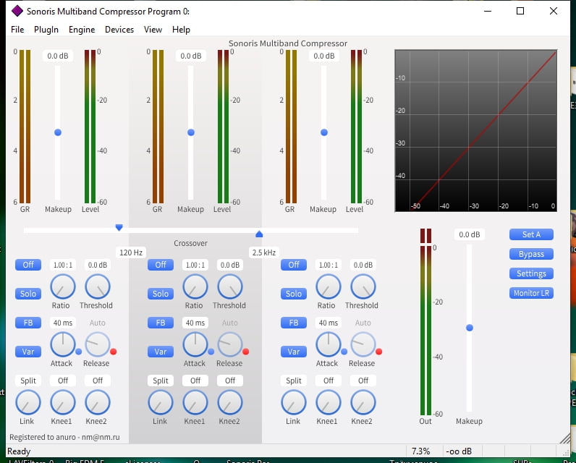Screen dimensions: 576x463
Task: Click the mid band Makeup slider handle
Action: (190, 132)
